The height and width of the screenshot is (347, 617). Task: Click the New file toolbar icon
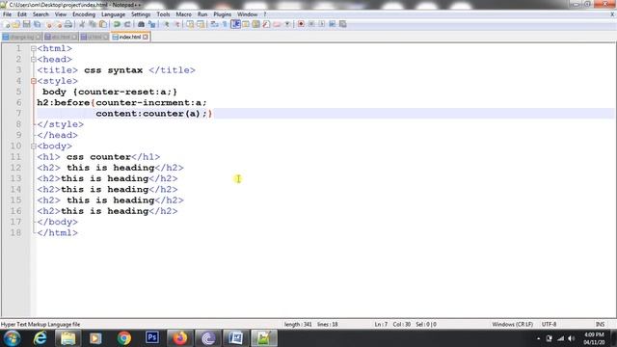[x=6, y=24]
